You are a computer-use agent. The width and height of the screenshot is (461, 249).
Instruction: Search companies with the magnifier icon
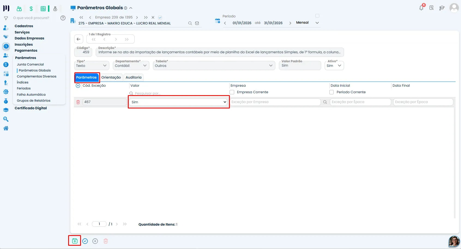pyautogui.click(x=190, y=23)
